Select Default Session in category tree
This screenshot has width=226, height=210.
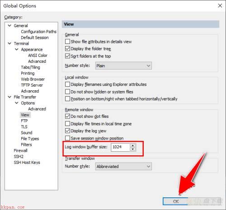tap(35, 37)
